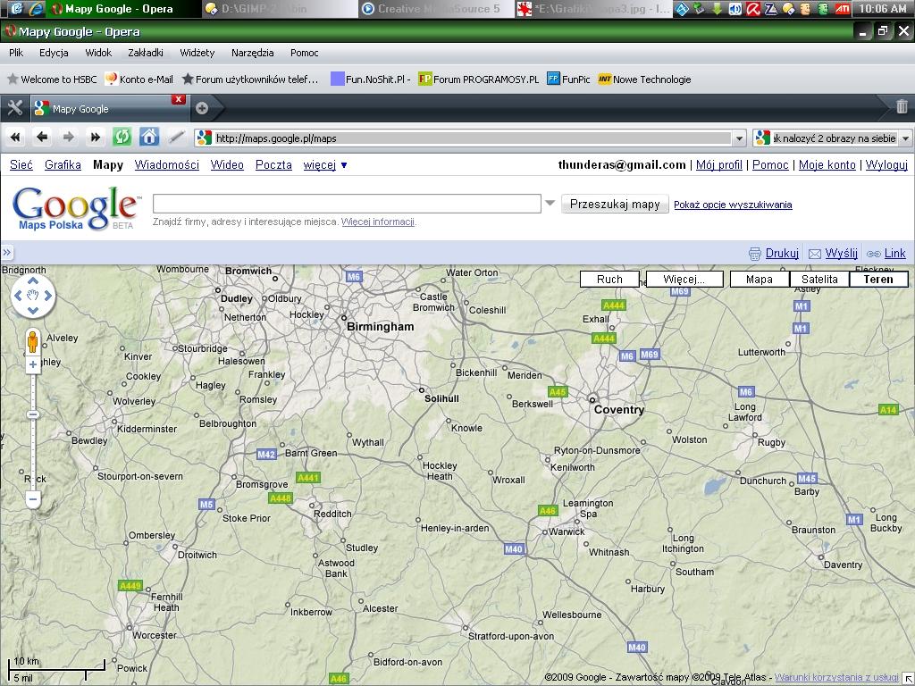This screenshot has height=686, width=915.
Task: Click the Przeszukaj mapy button
Action: pyautogui.click(x=615, y=204)
